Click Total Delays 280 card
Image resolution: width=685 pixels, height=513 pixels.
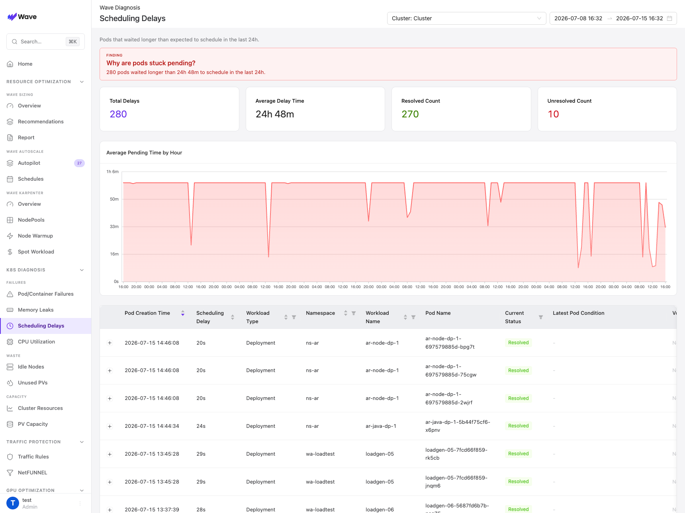(169, 109)
